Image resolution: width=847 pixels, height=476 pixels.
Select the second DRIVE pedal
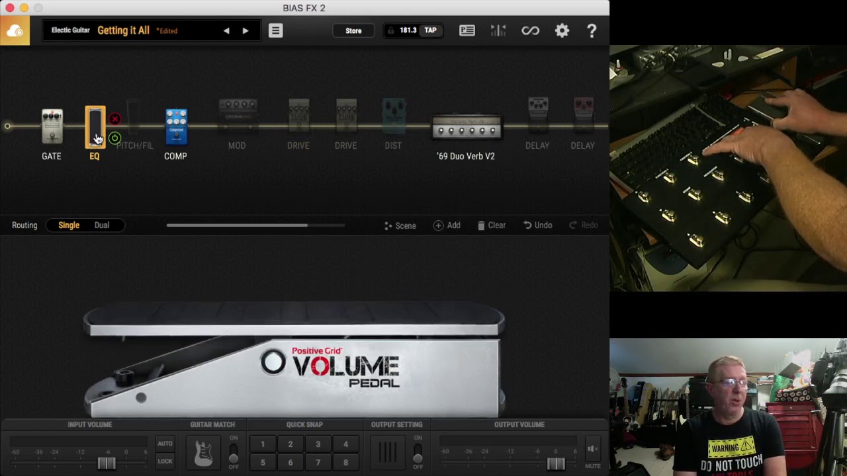point(346,116)
